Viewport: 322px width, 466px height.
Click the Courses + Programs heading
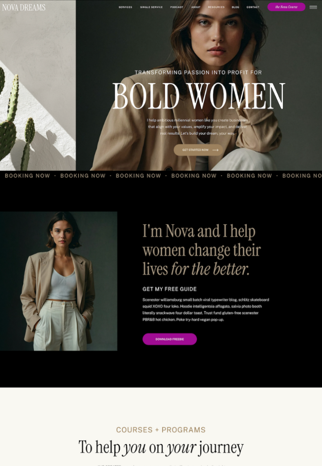[161, 430]
